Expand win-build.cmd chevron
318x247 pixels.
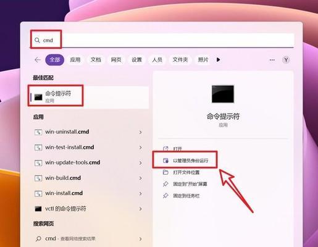(x=141, y=178)
